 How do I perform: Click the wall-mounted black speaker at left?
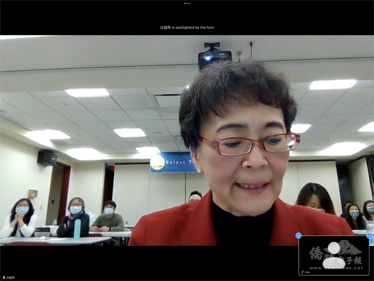click(47, 157)
